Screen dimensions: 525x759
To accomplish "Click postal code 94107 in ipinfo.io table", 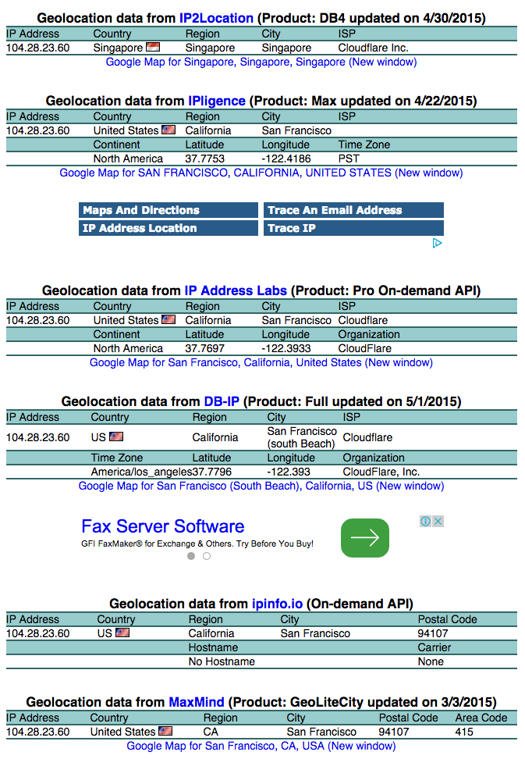I will pos(433,633).
